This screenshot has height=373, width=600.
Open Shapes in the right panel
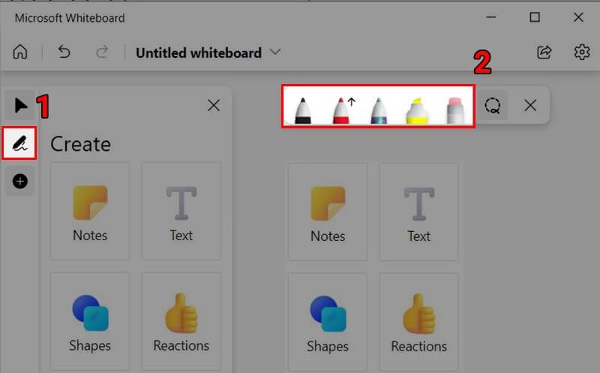[328, 323]
